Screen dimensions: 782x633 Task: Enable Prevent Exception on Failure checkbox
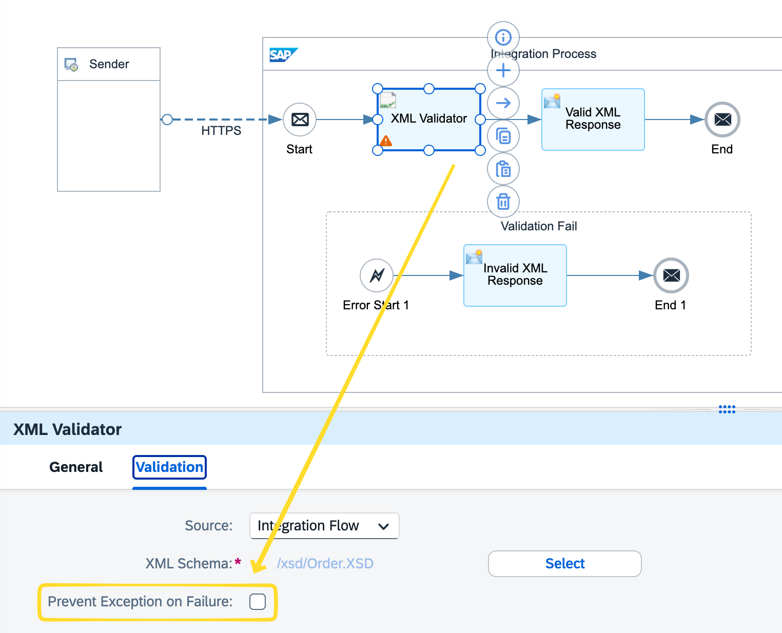pyautogui.click(x=257, y=602)
